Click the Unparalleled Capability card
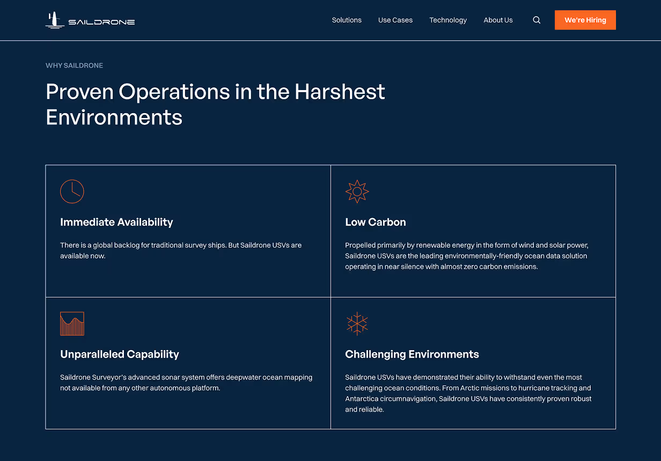The width and height of the screenshot is (661, 461). click(120, 354)
